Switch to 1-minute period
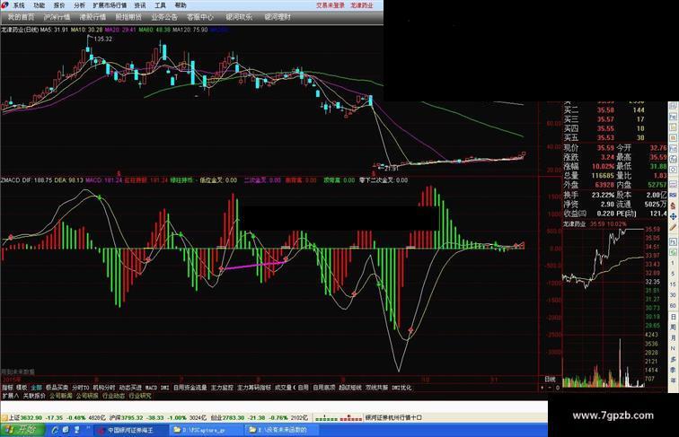Screen dimensions: 679x437 pos(673,263)
